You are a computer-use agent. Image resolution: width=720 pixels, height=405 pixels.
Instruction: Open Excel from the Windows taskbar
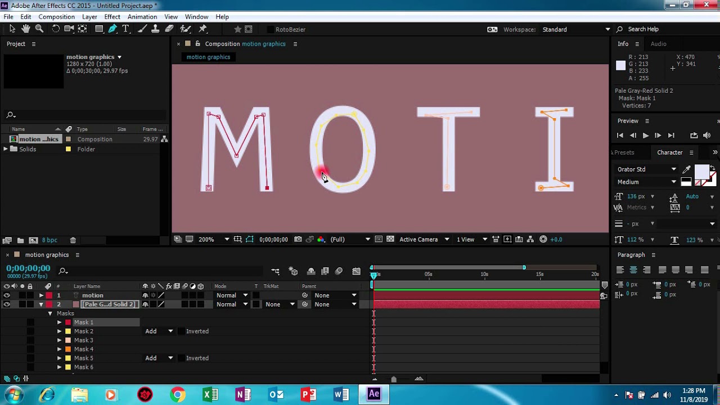[x=210, y=394]
